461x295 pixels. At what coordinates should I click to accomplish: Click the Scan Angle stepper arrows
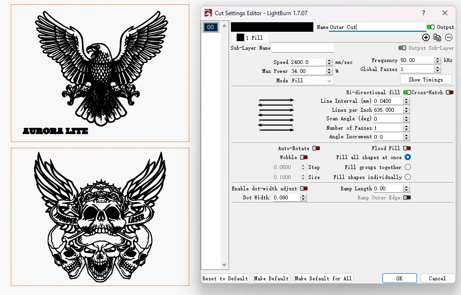(x=406, y=119)
